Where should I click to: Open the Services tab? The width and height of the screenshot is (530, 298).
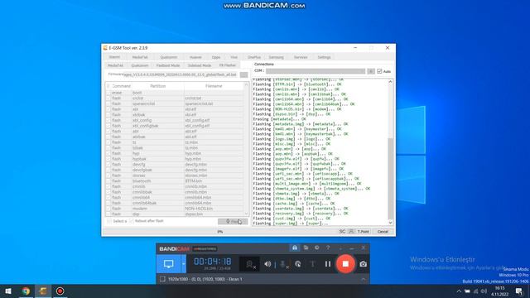(301, 57)
